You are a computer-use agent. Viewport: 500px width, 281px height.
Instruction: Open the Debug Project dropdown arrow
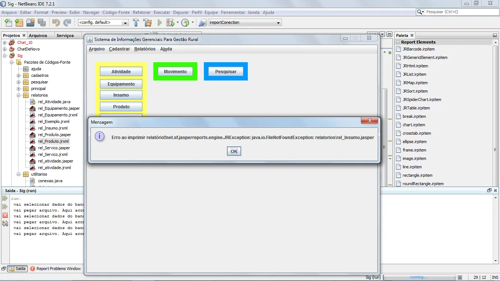[x=178, y=23]
